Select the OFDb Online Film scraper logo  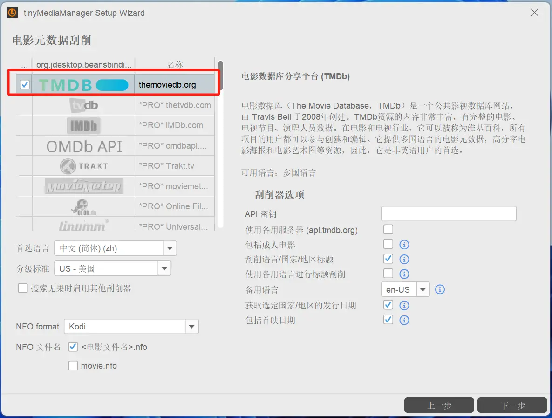tap(84, 206)
